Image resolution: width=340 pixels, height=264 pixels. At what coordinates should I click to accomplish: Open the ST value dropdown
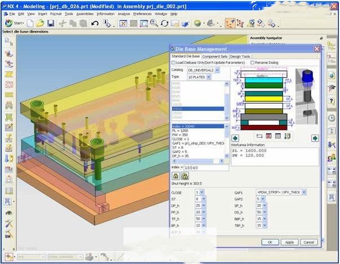[204, 199]
